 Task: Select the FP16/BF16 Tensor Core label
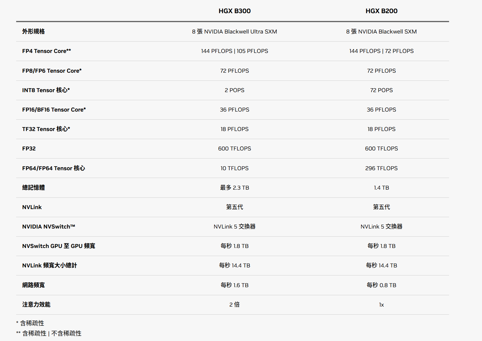coord(54,110)
